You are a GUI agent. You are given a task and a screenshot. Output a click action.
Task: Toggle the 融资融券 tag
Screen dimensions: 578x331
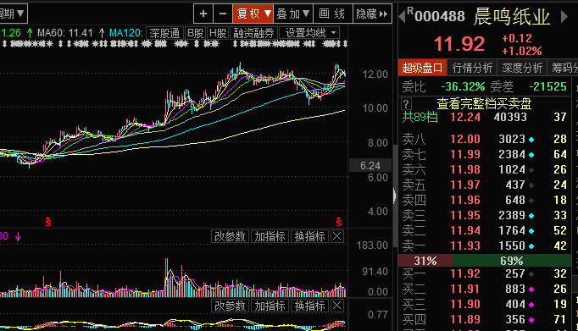(x=253, y=33)
